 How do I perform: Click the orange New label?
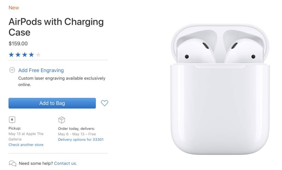(14, 8)
